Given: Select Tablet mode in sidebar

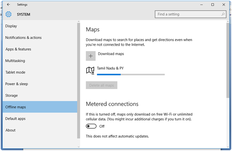Looking at the screenshot, I should coord(15,72).
